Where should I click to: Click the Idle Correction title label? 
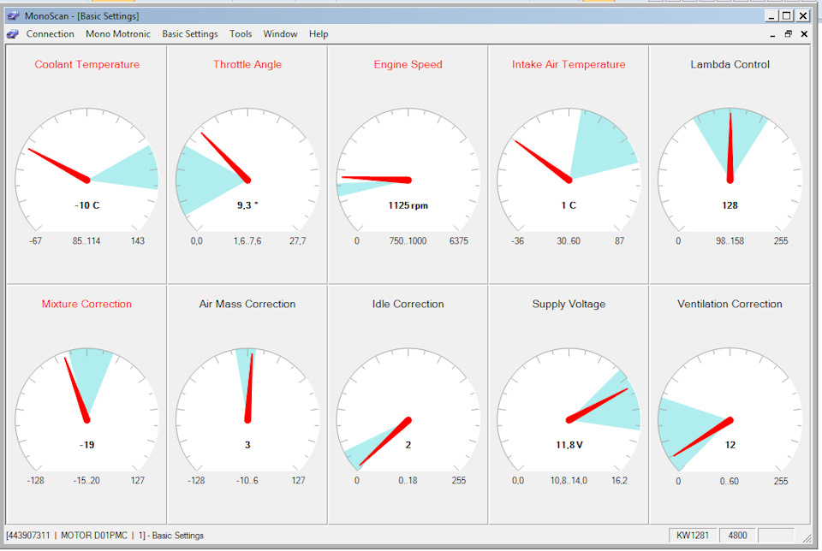pos(408,304)
